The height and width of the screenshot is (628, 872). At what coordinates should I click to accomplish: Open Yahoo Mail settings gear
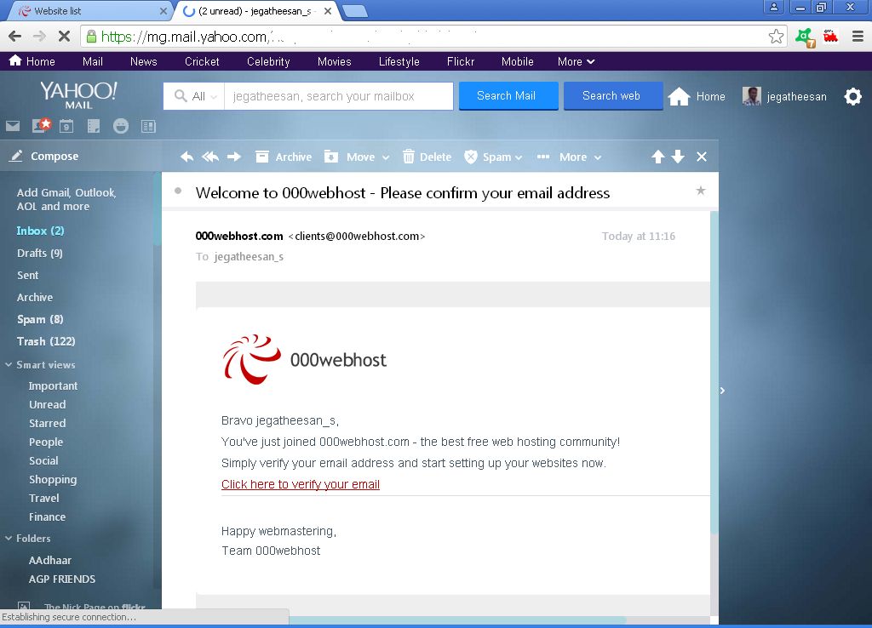pos(853,96)
